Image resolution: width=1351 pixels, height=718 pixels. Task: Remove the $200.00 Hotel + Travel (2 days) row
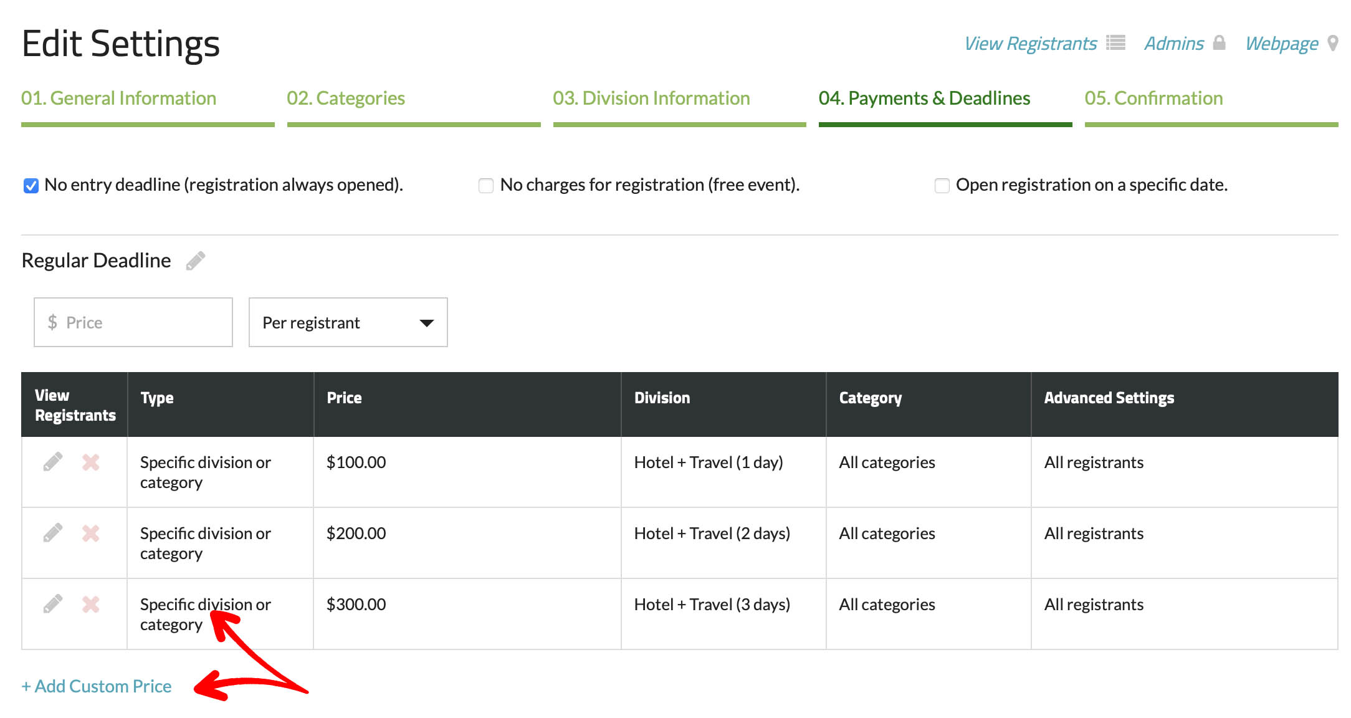pos(91,533)
